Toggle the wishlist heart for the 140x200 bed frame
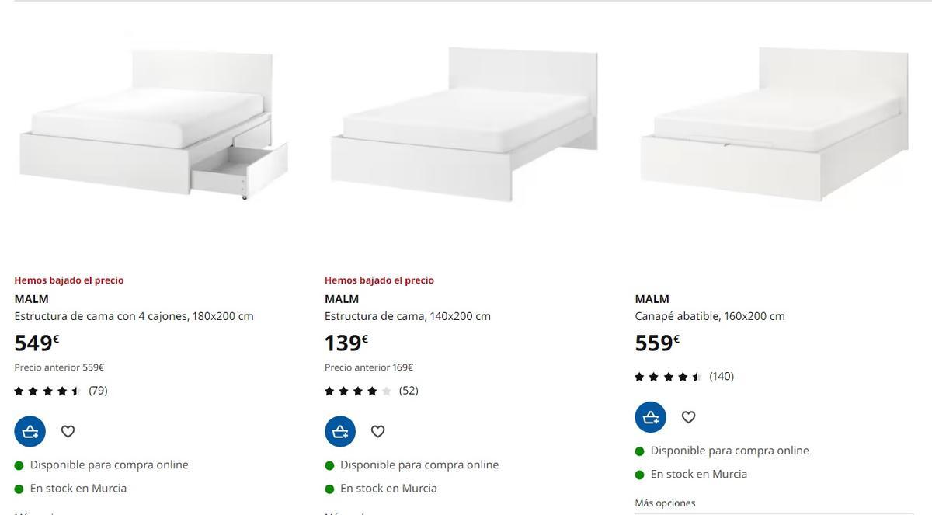Screen dimensions: 932x515 point(377,430)
